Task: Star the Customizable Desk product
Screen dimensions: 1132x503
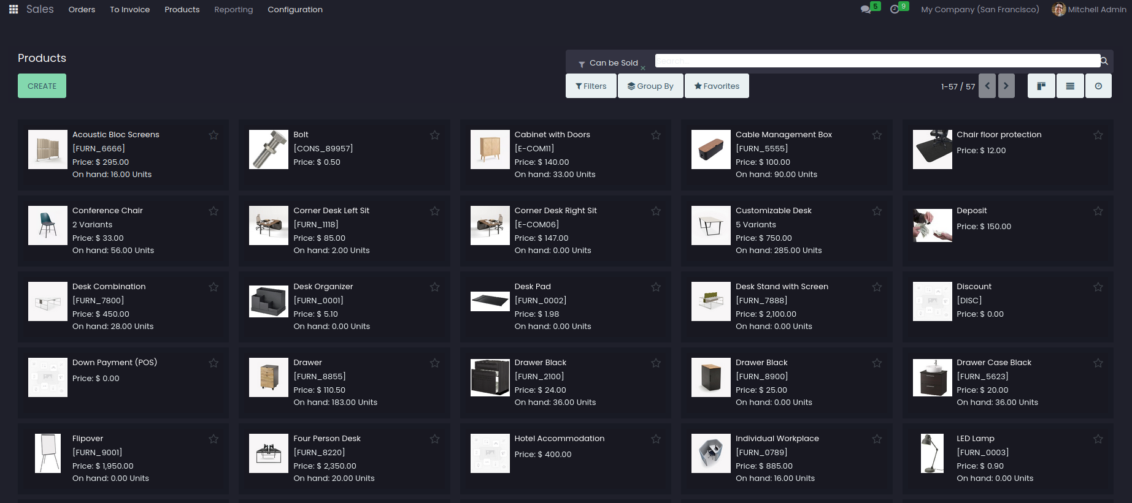Action: click(877, 211)
